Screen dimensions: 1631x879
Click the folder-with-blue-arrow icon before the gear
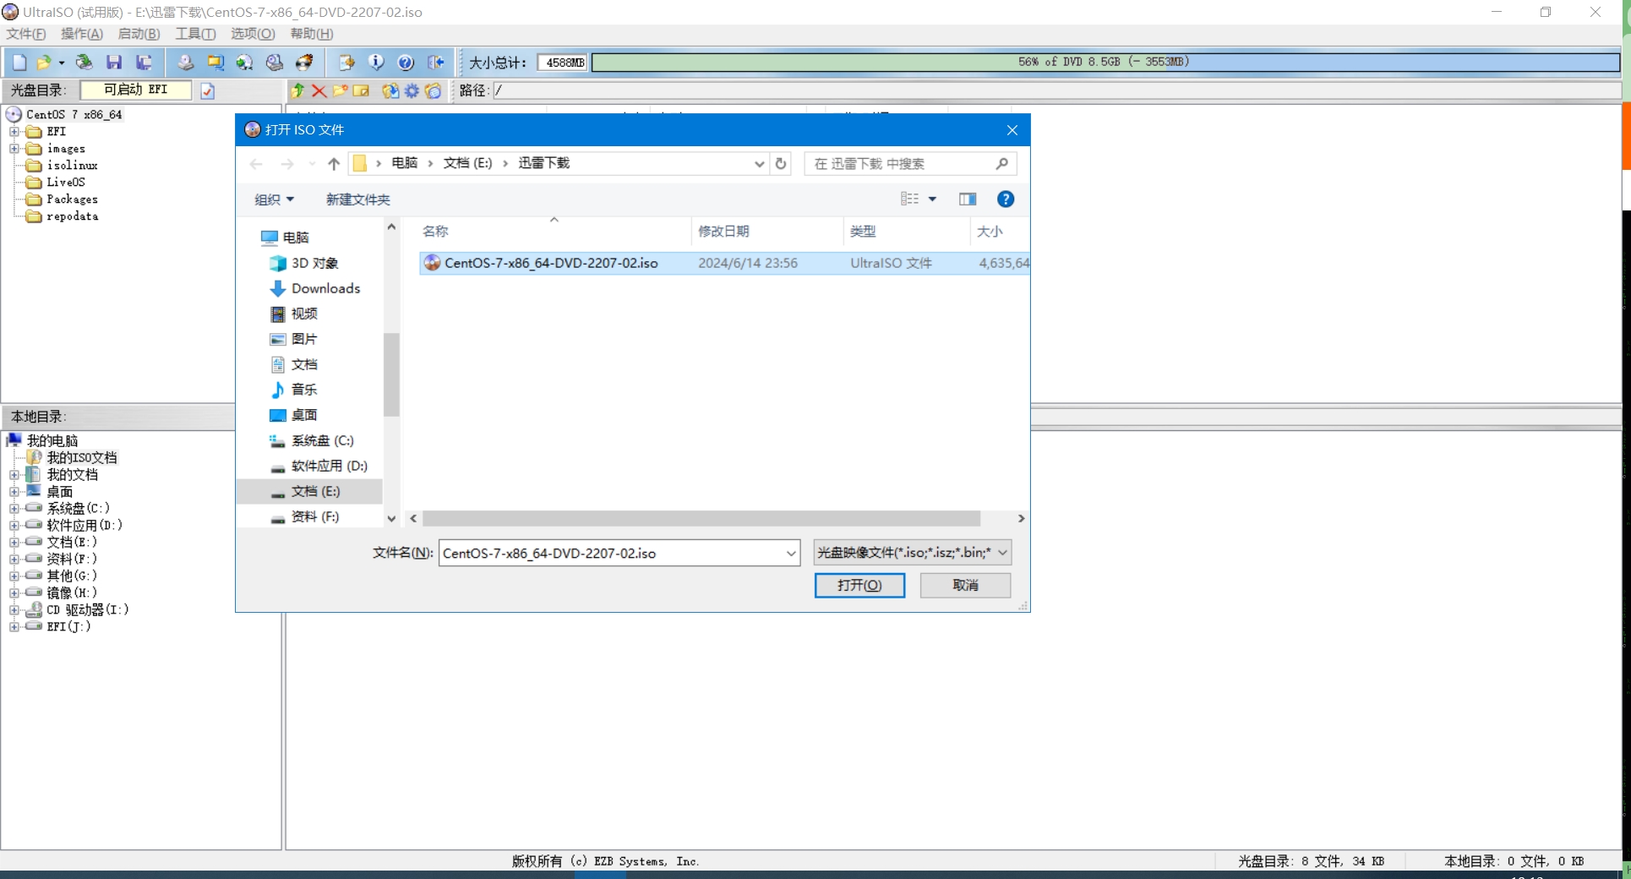[x=390, y=90]
